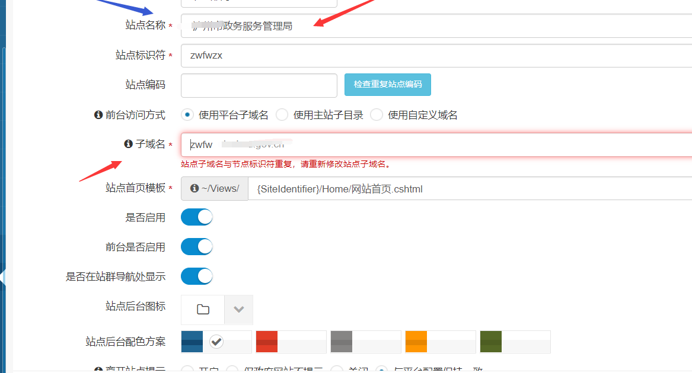
Task: Choose the gray backend color scheme
Action: pyautogui.click(x=365, y=342)
